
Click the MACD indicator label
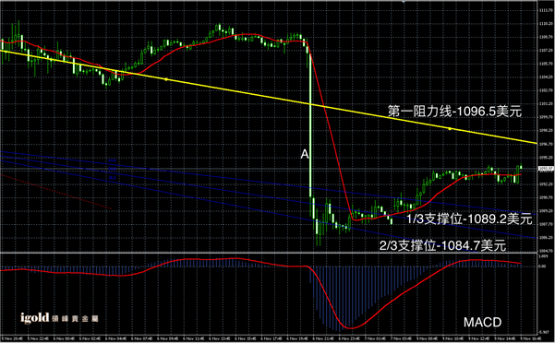tap(482, 322)
